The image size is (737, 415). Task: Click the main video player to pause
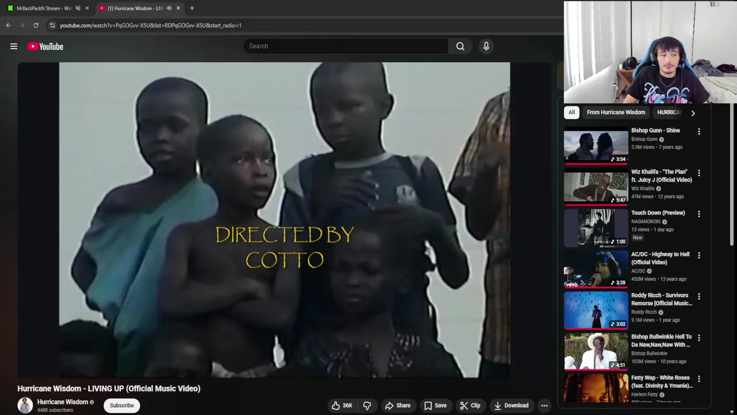point(284,220)
